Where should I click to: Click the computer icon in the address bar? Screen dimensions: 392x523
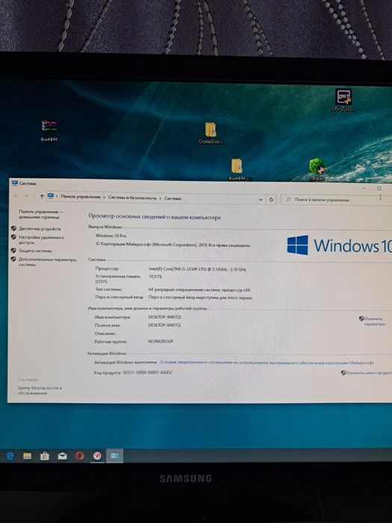click(x=51, y=196)
